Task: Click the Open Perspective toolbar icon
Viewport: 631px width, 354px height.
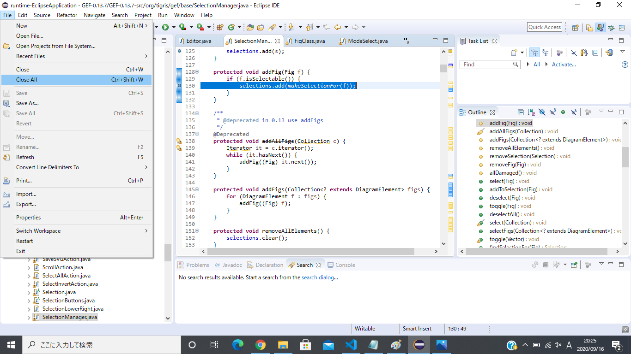Action: tap(576, 28)
